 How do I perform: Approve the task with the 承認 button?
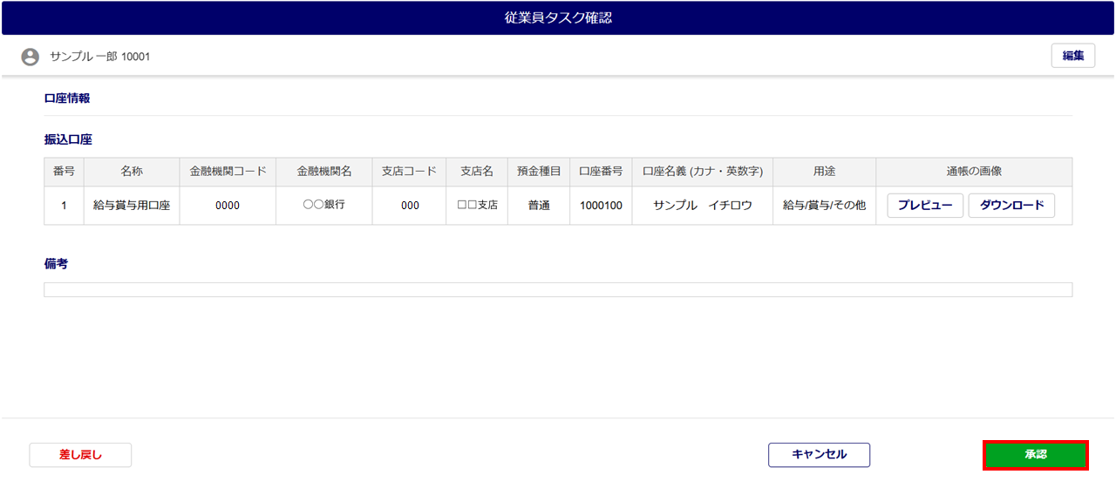pyautogui.click(x=1036, y=455)
